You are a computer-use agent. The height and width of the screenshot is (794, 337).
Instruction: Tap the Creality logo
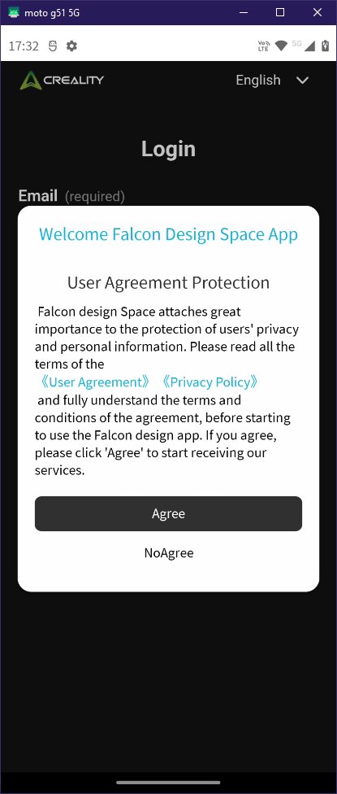click(62, 80)
